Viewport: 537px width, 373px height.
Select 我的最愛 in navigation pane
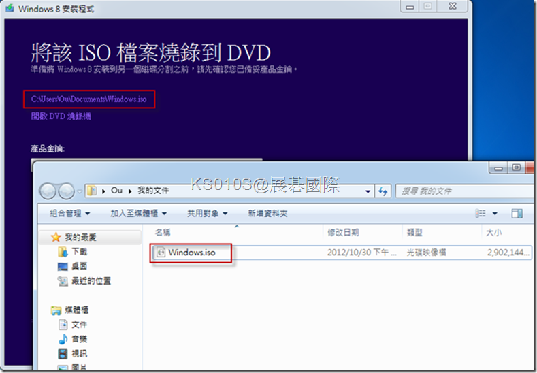80,237
